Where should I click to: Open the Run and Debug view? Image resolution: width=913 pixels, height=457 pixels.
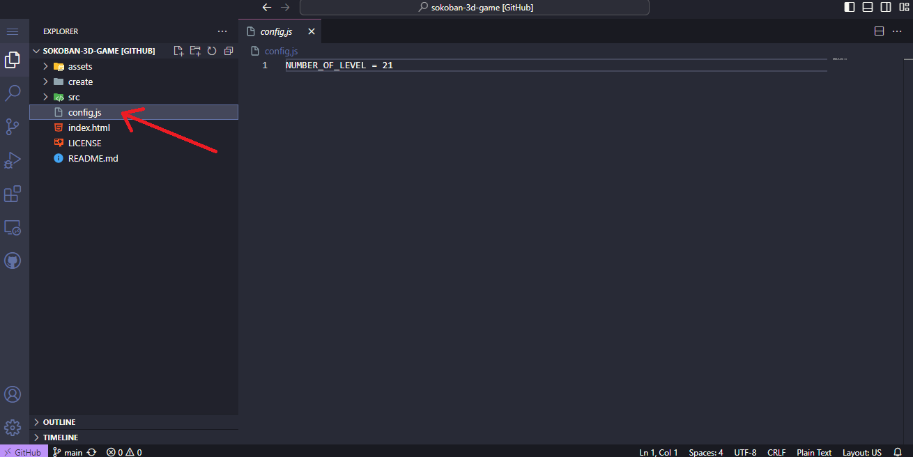(13, 160)
